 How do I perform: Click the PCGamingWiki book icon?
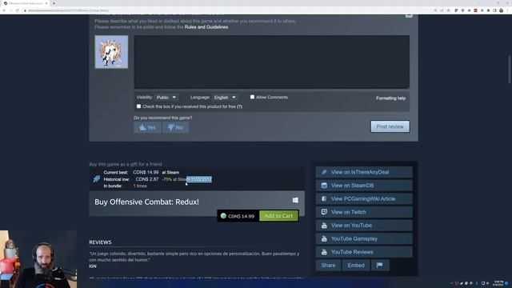point(324,198)
